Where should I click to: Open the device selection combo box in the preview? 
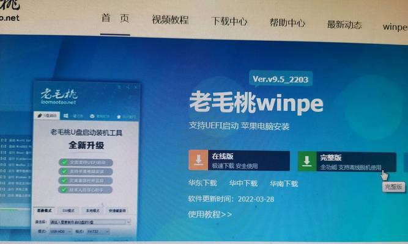90,222
